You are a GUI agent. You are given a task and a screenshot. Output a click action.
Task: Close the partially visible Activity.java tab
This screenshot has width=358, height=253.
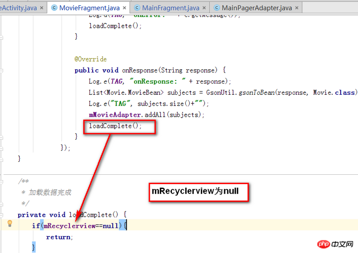click(x=41, y=8)
